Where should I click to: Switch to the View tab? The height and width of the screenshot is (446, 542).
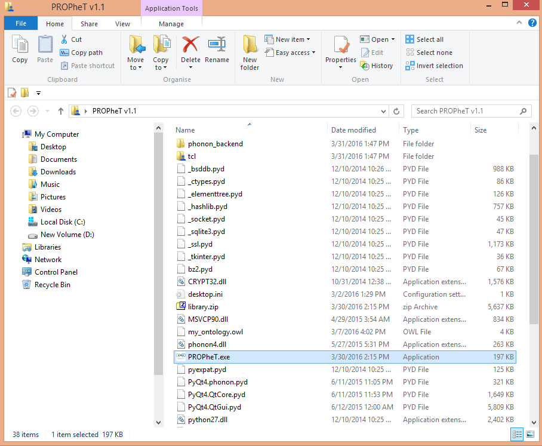point(123,24)
